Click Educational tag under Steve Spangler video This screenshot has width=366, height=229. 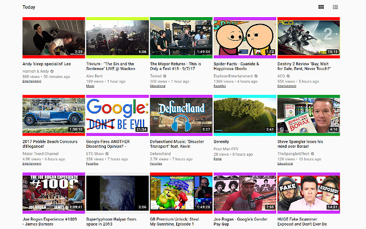[285, 164]
